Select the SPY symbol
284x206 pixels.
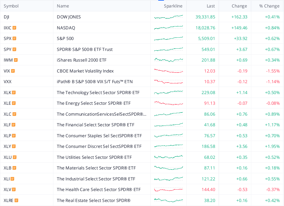pos(7,49)
